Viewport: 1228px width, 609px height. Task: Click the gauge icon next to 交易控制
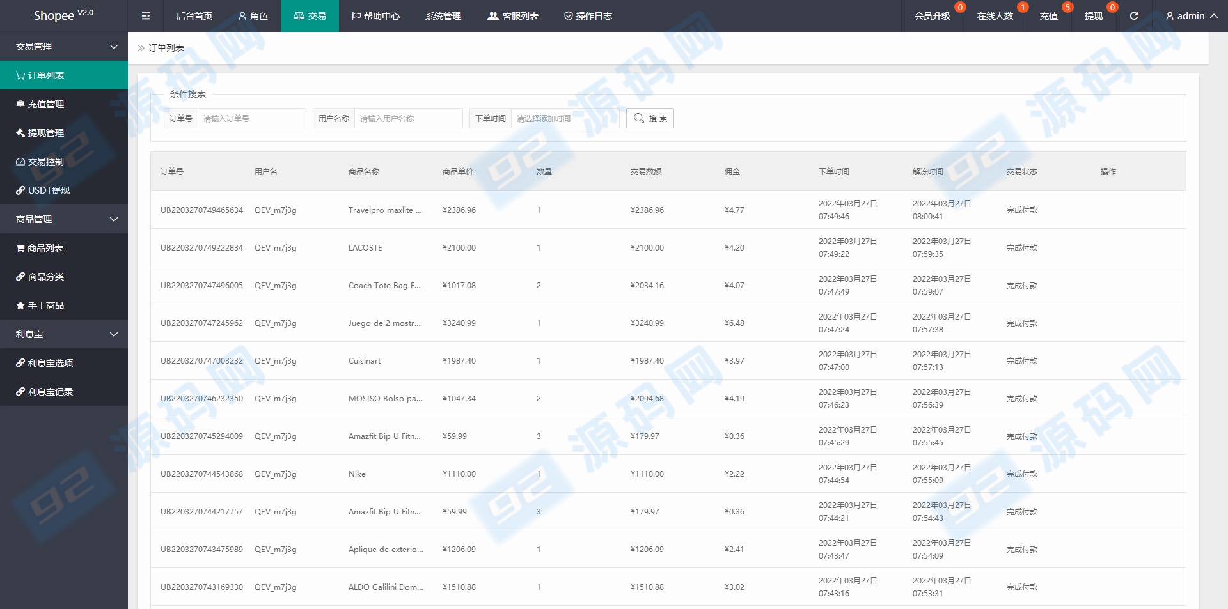point(20,162)
